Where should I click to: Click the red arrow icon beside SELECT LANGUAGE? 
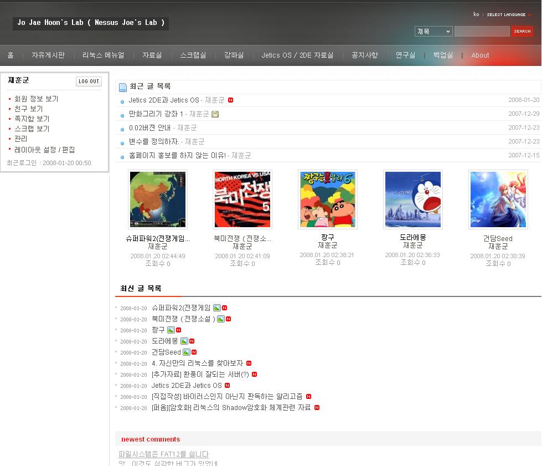pyautogui.click(x=530, y=15)
